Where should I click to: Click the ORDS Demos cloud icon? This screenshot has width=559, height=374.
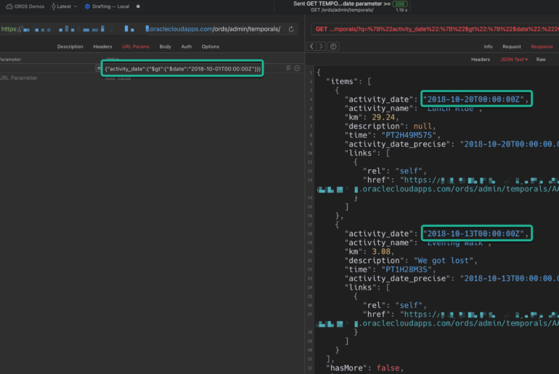9,7
